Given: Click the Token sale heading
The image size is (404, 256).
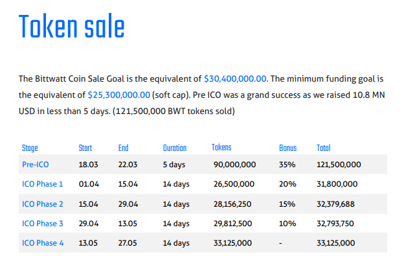Looking at the screenshot, I should coord(72,26).
